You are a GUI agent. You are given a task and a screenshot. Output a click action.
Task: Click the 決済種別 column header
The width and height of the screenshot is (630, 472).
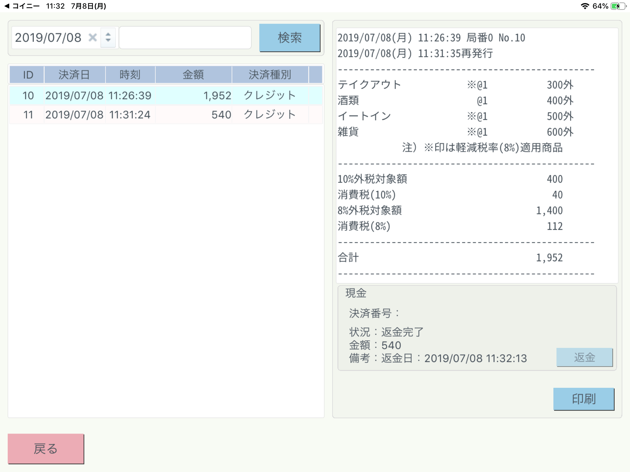270,75
